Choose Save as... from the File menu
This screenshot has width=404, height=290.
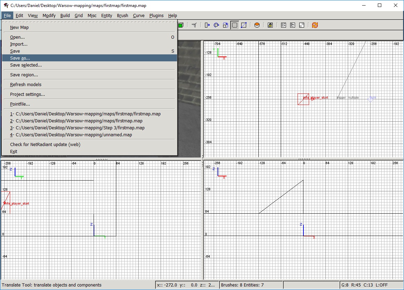pyautogui.click(x=20, y=58)
